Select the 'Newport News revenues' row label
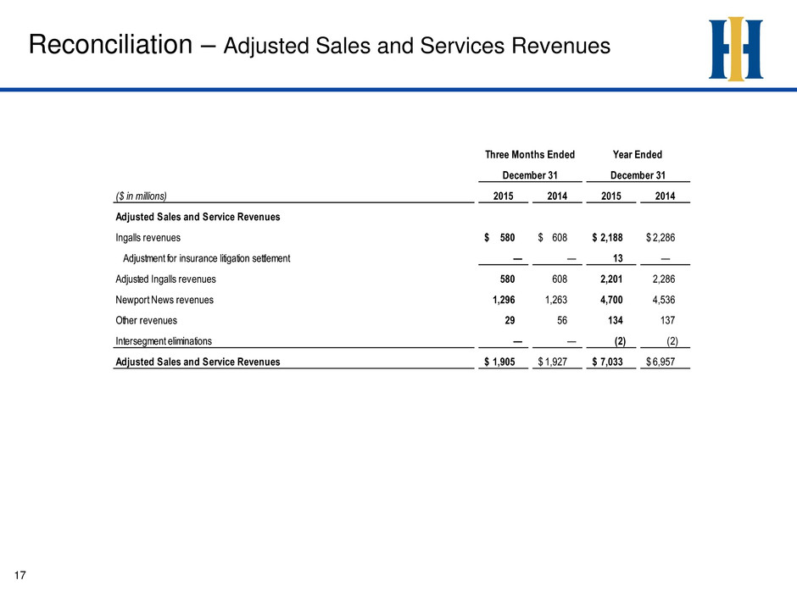The image size is (797, 597). click(x=164, y=300)
